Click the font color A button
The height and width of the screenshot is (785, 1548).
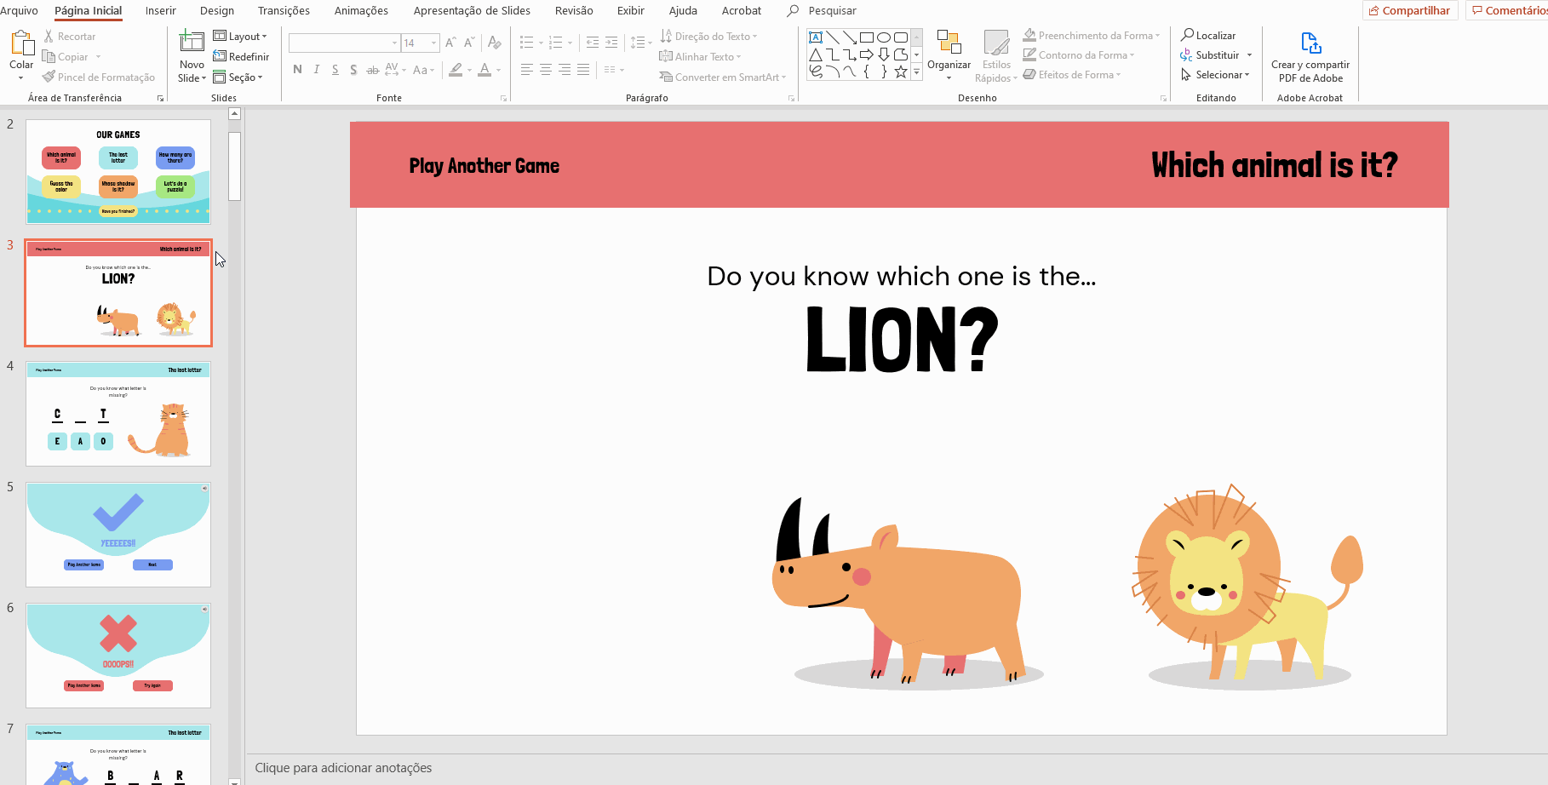484,70
